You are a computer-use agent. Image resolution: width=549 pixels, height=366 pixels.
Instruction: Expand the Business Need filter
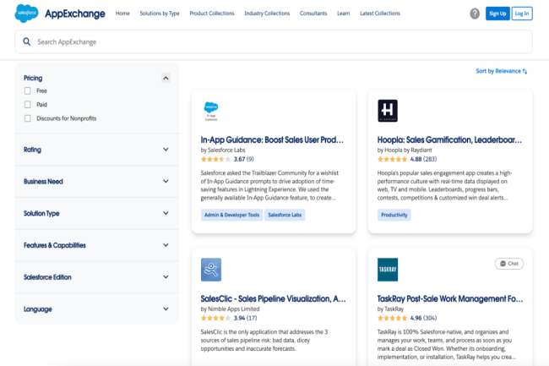click(x=166, y=182)
